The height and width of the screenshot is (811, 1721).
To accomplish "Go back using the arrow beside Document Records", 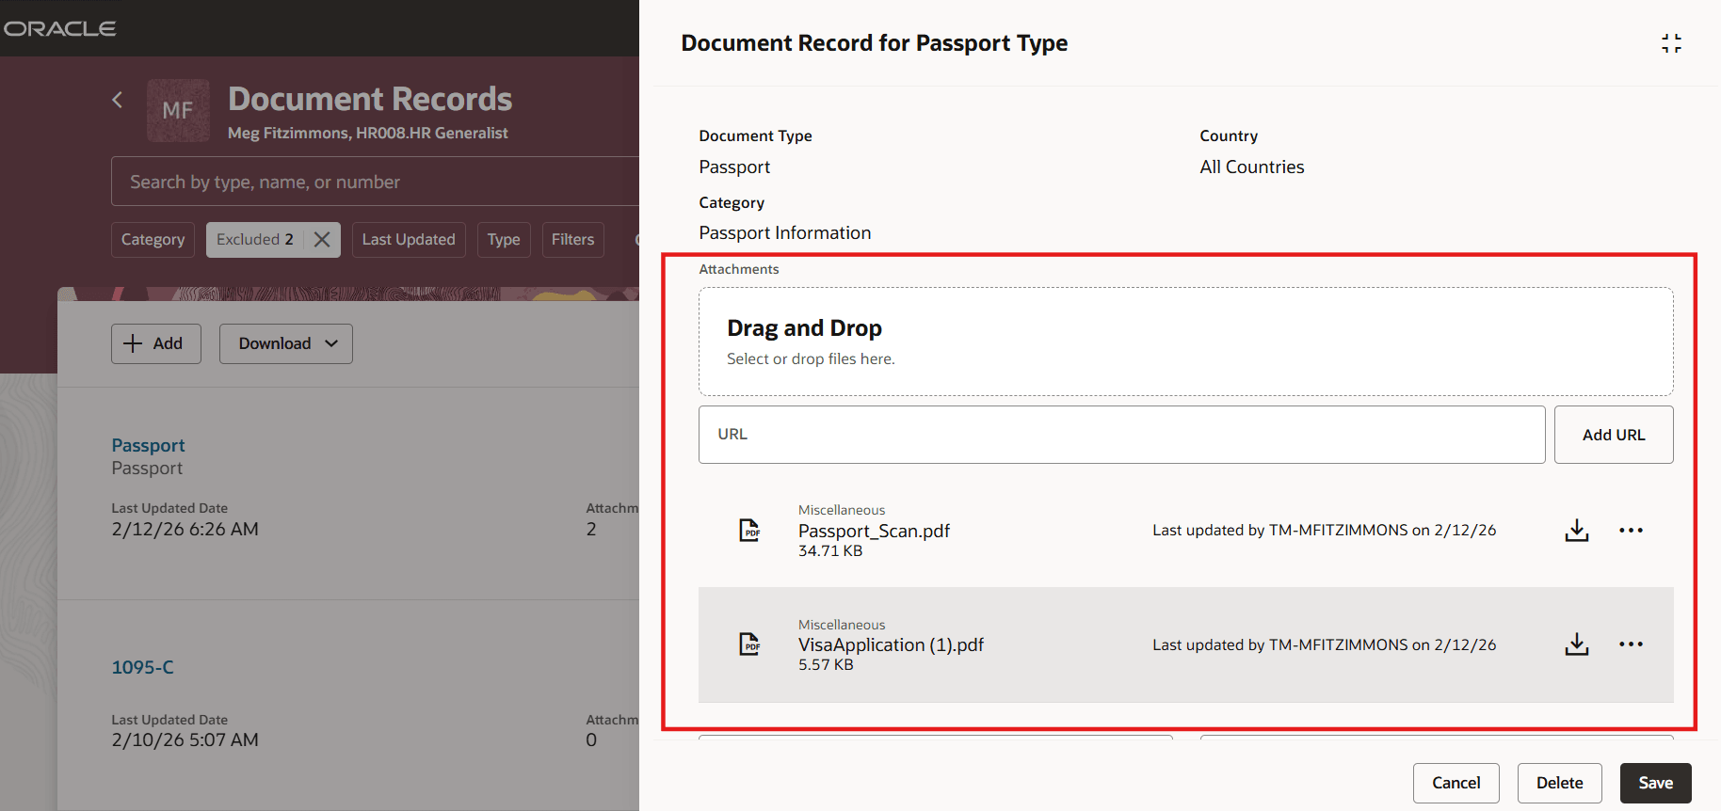I will tap(118, 100).
